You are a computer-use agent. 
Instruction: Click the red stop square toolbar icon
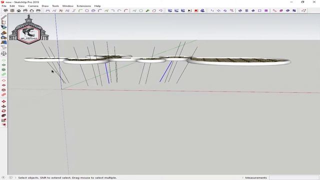click(196, 10)
